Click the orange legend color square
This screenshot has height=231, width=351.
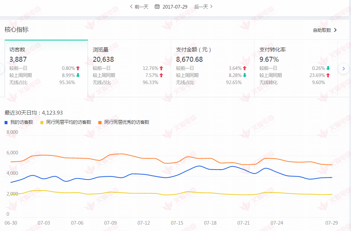point(100,122)
